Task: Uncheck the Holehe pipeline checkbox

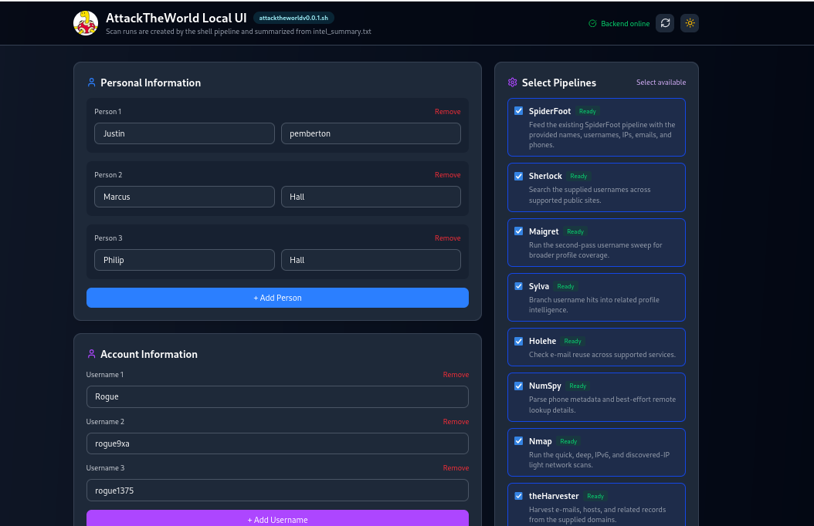Action: [519, 341]
